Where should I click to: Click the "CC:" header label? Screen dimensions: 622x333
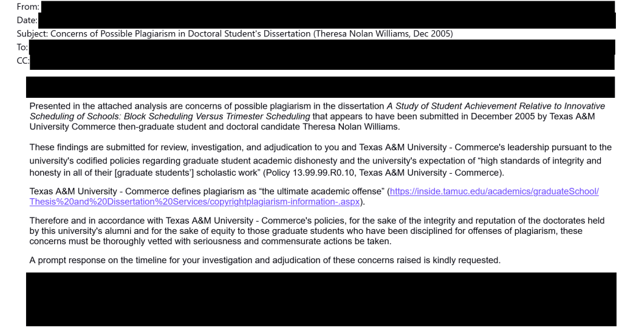pyautogui.click(x=10, y=59)
